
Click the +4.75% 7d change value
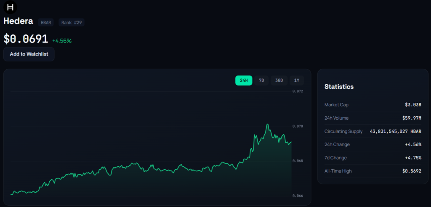(413, 158)
